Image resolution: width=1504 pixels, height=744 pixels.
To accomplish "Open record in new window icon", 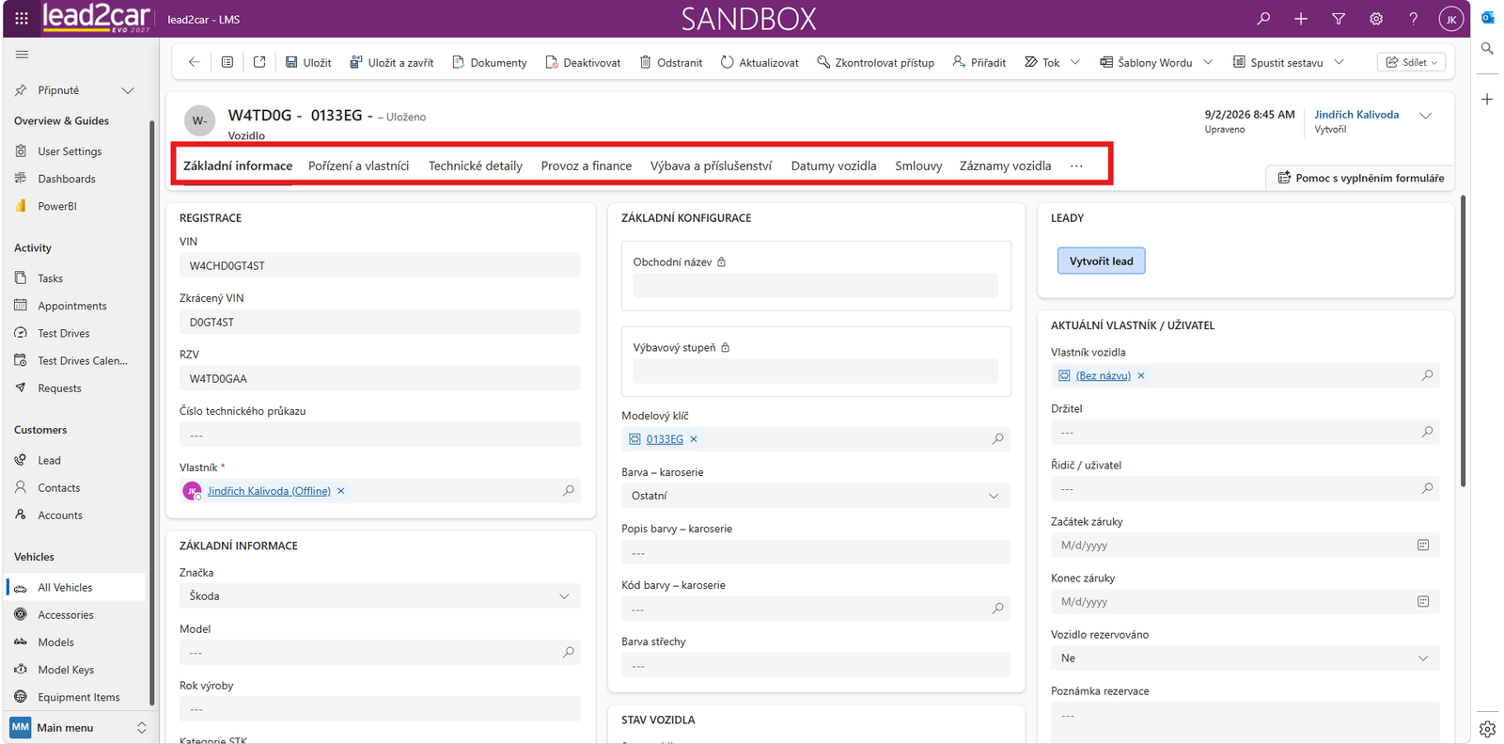I will pyautogui.click(x=259, y=62).
